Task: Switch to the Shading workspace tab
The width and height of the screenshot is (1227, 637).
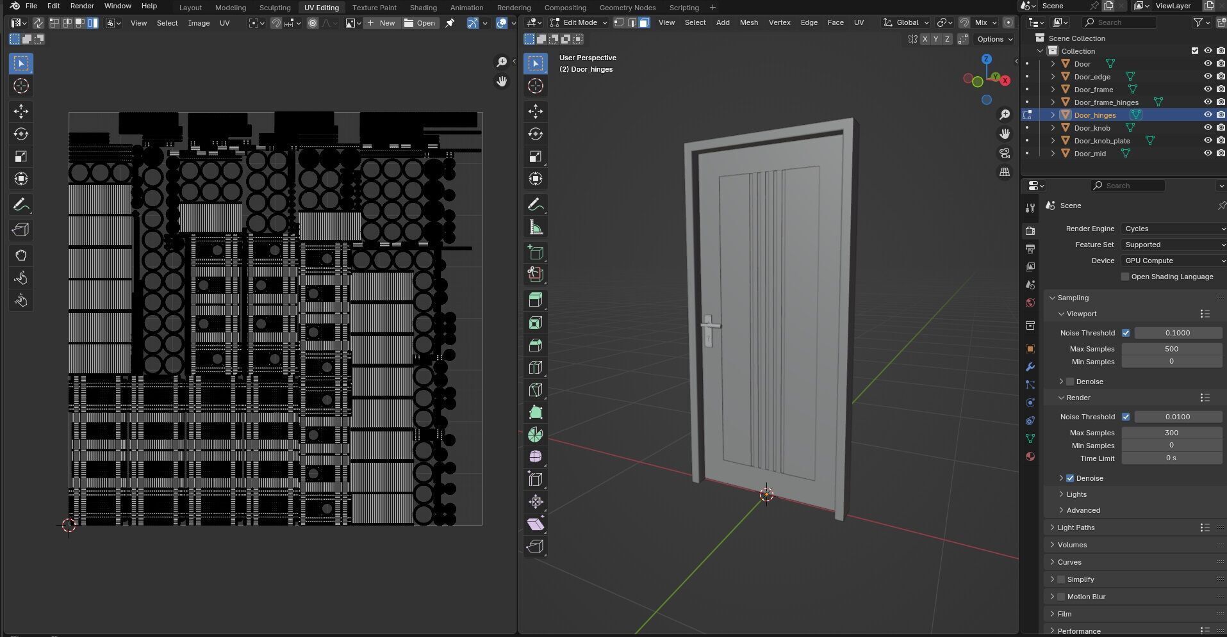Action: pos(423,8)
